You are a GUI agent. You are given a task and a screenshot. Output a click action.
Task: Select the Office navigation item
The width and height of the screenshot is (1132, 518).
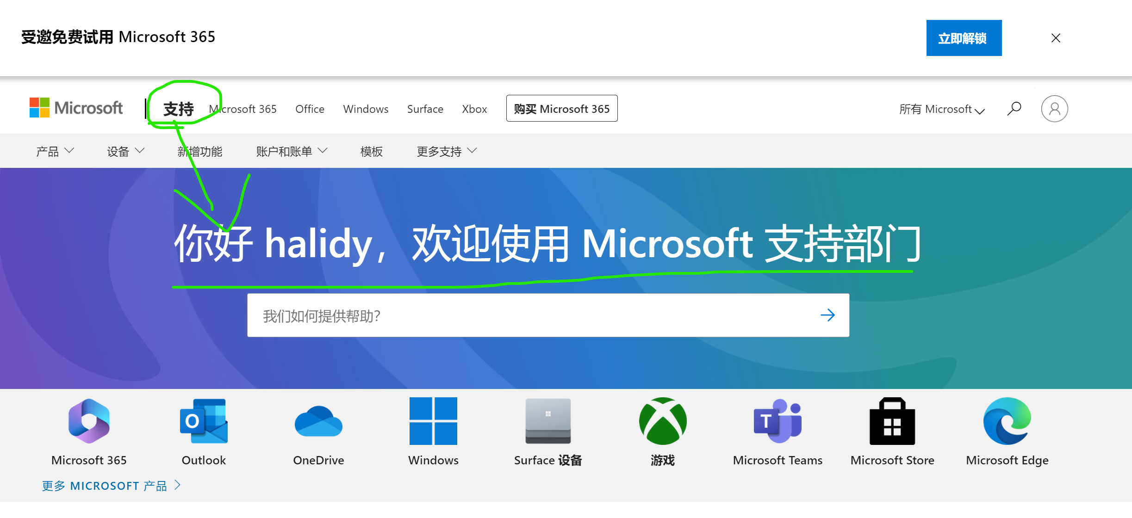(x=310, y=109)
